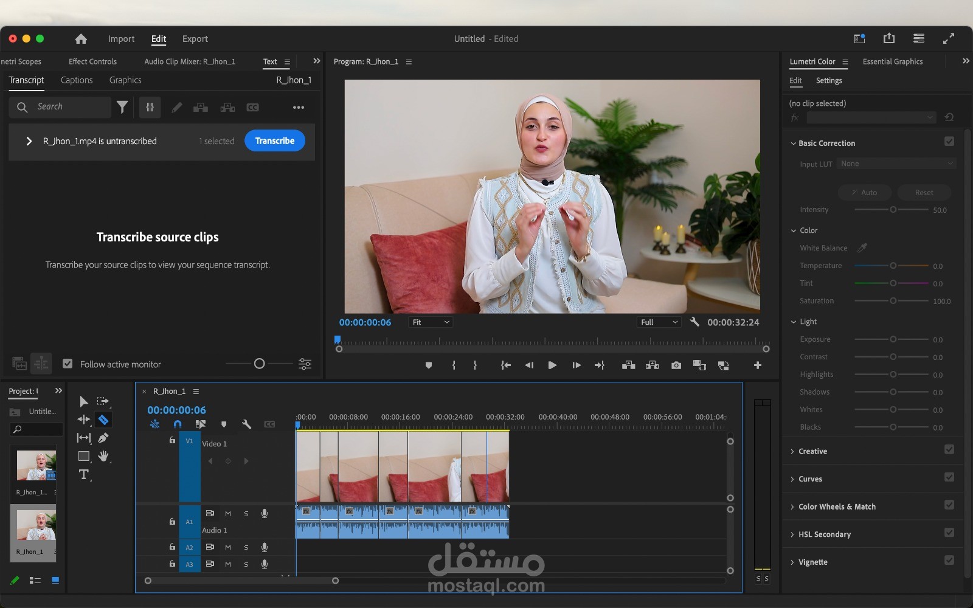Click the Add Marker icon in Program Monitor
Screen dimensions: 973x608
[x=429, y=365]
